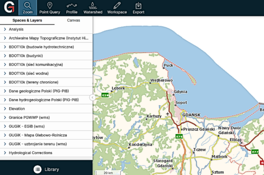
Task: Switch to Spaces & Layers tab
Action: [27, 20]
